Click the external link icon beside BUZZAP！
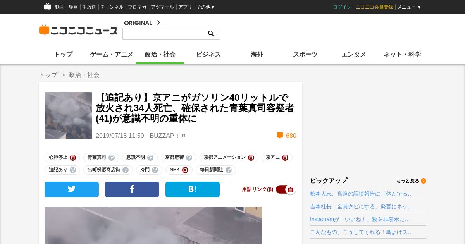This screenshot has width=465, height=244. [184, 136]
